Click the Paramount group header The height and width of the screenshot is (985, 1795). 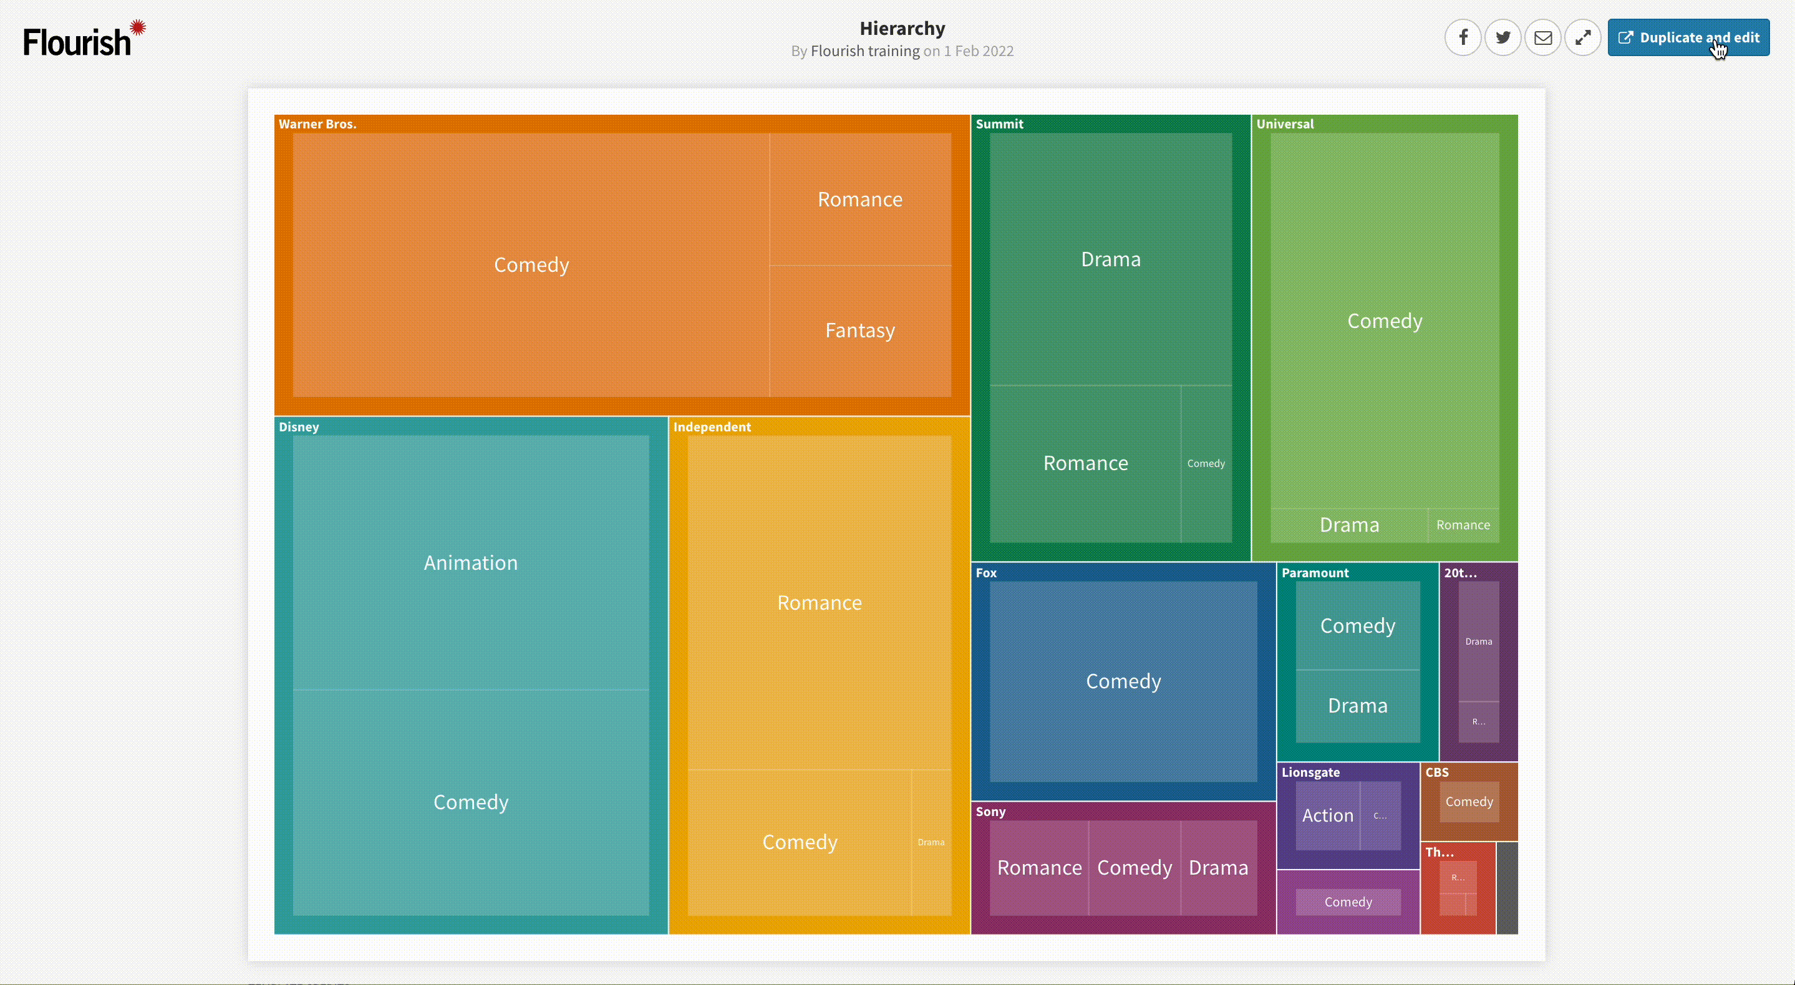[1315, 573]
